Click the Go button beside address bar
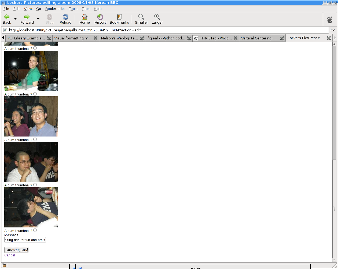338x269 pixels. pos(333,30)
